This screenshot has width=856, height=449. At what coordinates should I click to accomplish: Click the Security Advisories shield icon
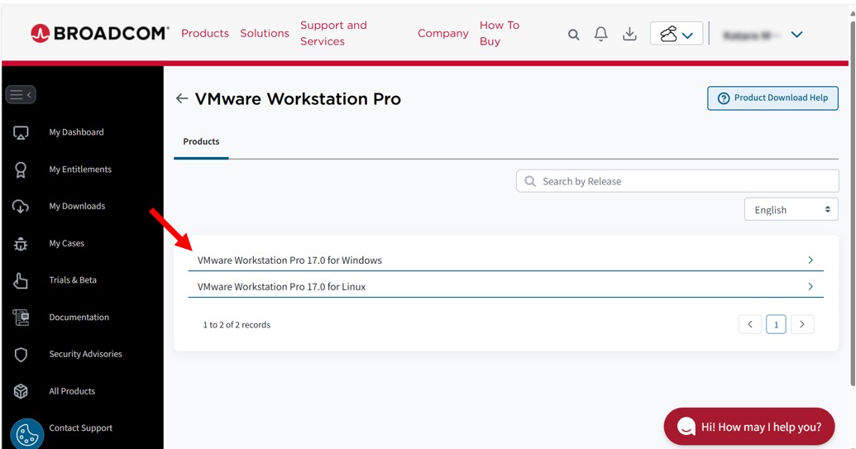point(21,355)
